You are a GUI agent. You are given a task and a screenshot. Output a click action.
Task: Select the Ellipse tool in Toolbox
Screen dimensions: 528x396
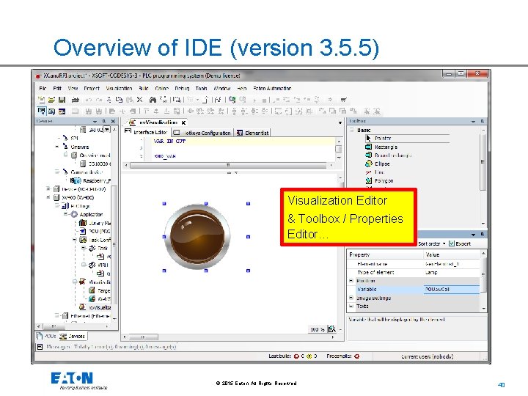pos(378,164)
